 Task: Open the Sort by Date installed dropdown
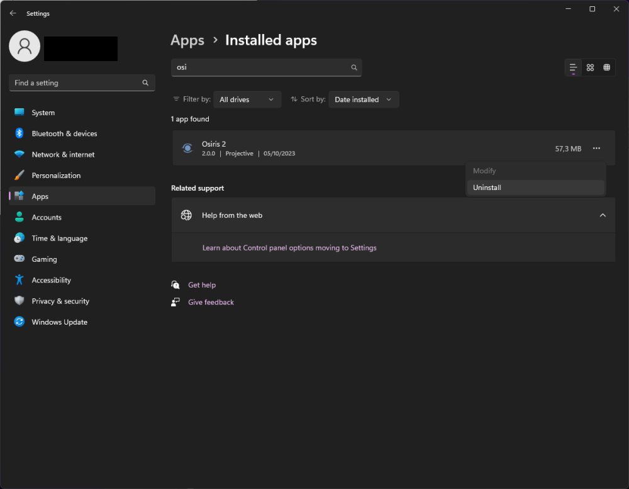click(364, 99)
